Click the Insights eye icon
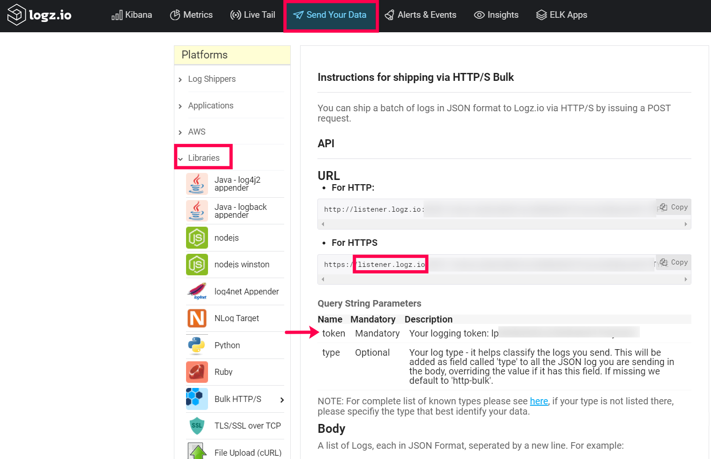 tap(479, 15)
